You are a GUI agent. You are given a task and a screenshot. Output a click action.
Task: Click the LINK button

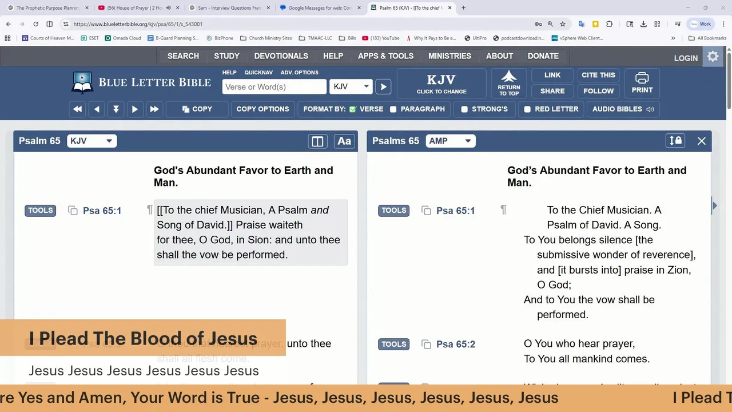(x=552, y=75)
